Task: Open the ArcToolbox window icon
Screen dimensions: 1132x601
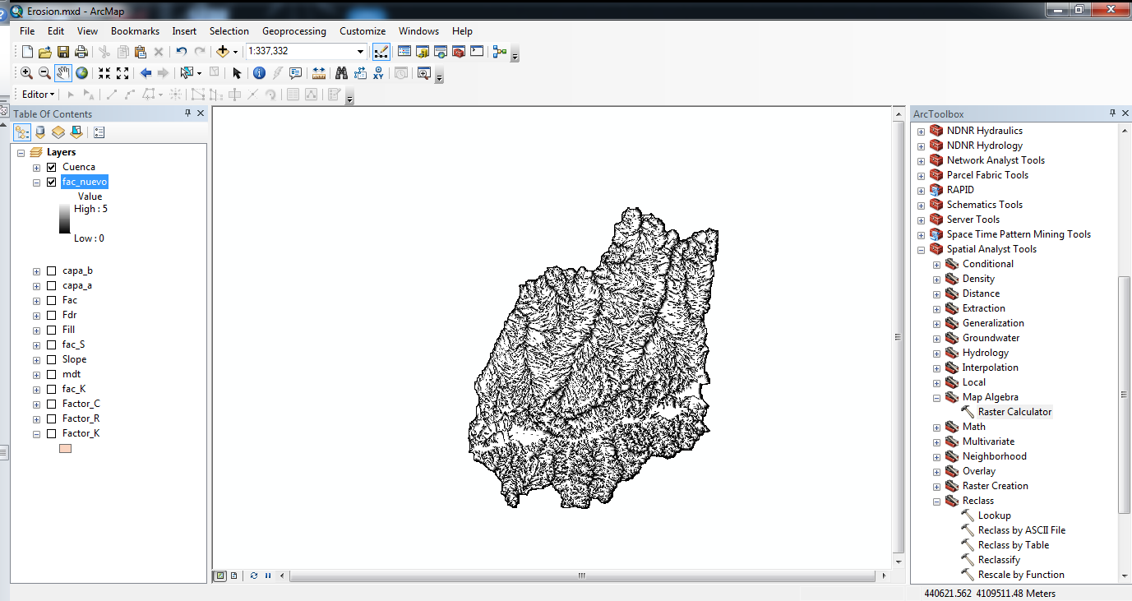Action: coord(458,51)
